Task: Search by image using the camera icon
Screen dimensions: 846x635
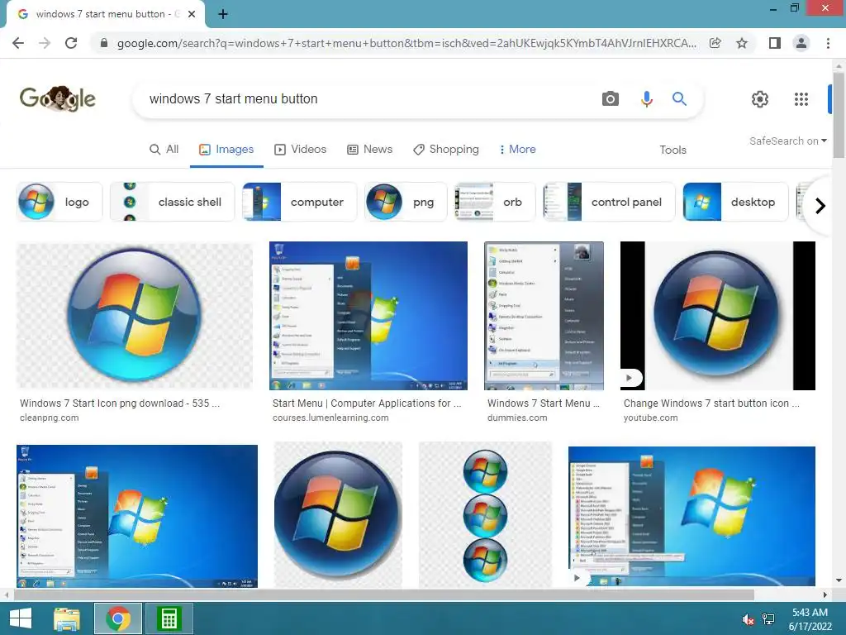Action: point(611,99)
